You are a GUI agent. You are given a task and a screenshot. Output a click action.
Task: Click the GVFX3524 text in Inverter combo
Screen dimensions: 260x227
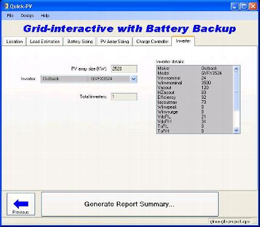(101, 79)
